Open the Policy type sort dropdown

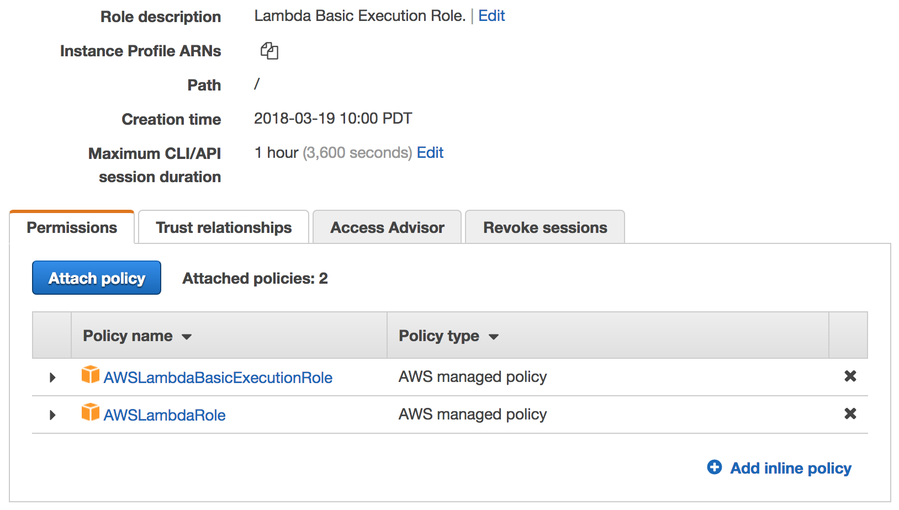(494, 336)
